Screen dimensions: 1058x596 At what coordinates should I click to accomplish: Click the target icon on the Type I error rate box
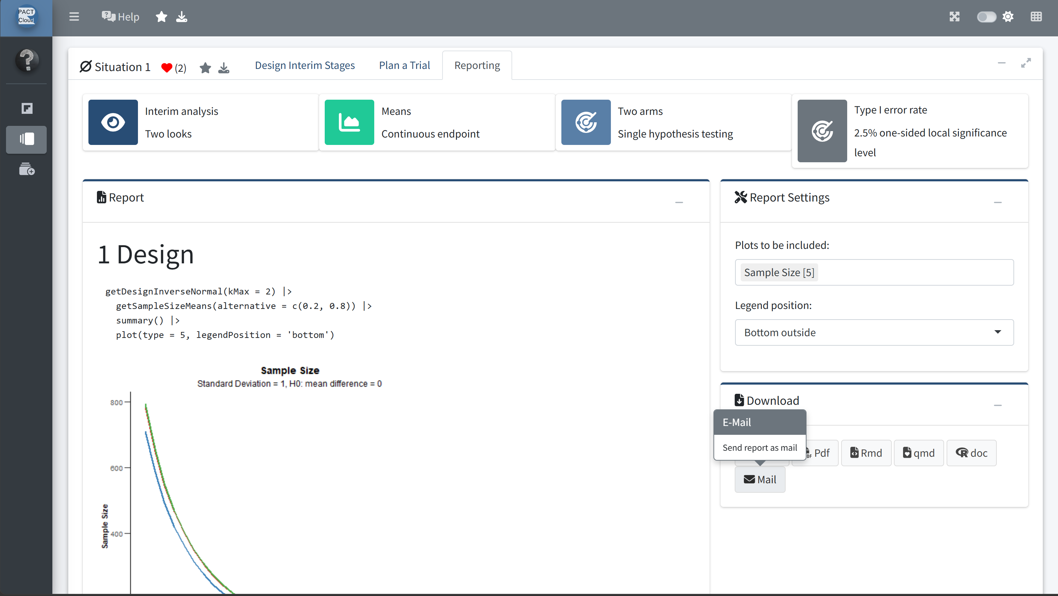click(x=822, y=131)
